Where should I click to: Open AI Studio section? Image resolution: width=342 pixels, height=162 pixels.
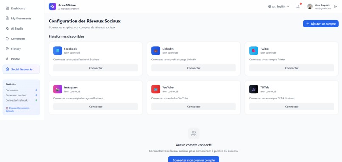tap(21, 28)
